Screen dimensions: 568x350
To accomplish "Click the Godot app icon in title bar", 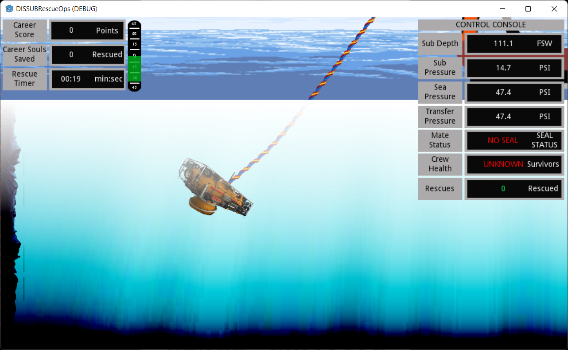I will (9, 8).
